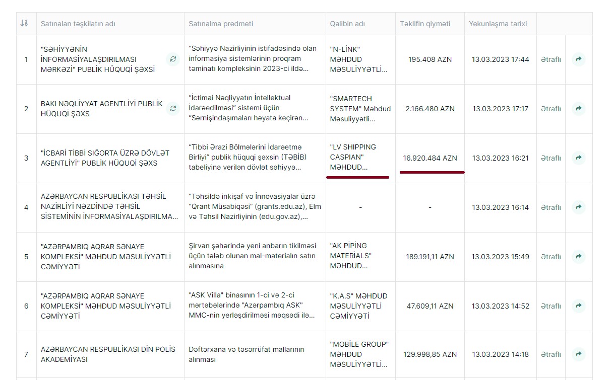View Ətraflı for Din Polis Akademiyası row
613x380 pixels.
[x=550, y=354]
